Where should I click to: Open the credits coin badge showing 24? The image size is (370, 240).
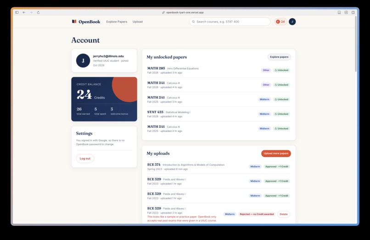click(x=280, y=22)
